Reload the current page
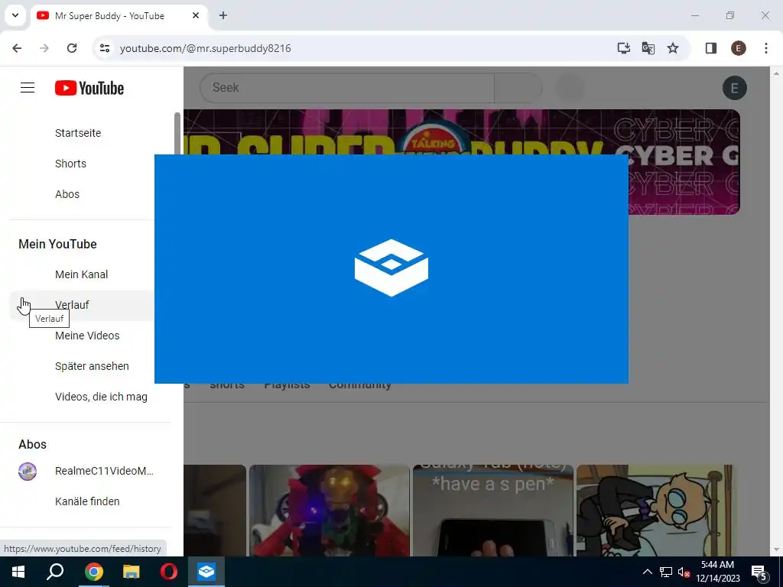Screen dimensions: 783x587 pos(72,48)
